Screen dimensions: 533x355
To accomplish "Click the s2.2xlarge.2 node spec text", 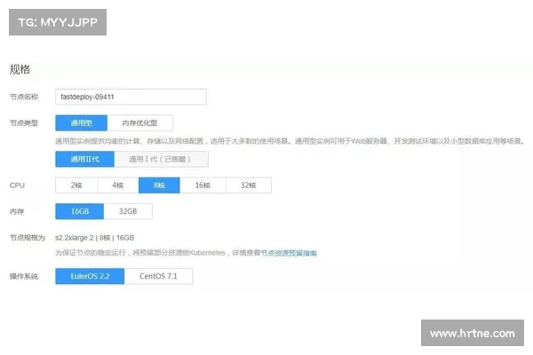I will pyautogui.click(x=94, y=238).
